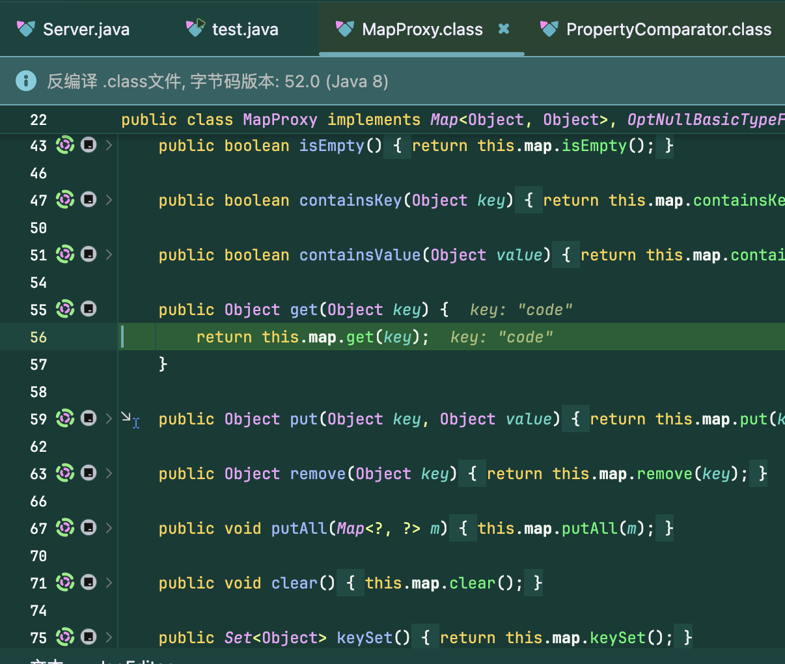Expand the folded remove method chevron, line 63
This screenshot has width=785, height=664.
pyautogui.click(x=109, y=473)
